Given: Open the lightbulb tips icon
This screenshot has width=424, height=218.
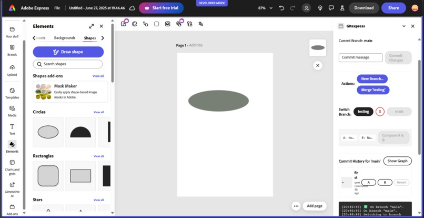Looking at the screenshot, I should [x=320, y=8].
